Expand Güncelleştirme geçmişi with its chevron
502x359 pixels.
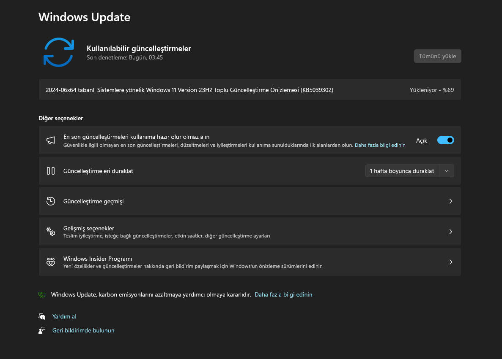click(x=451, y=201)
